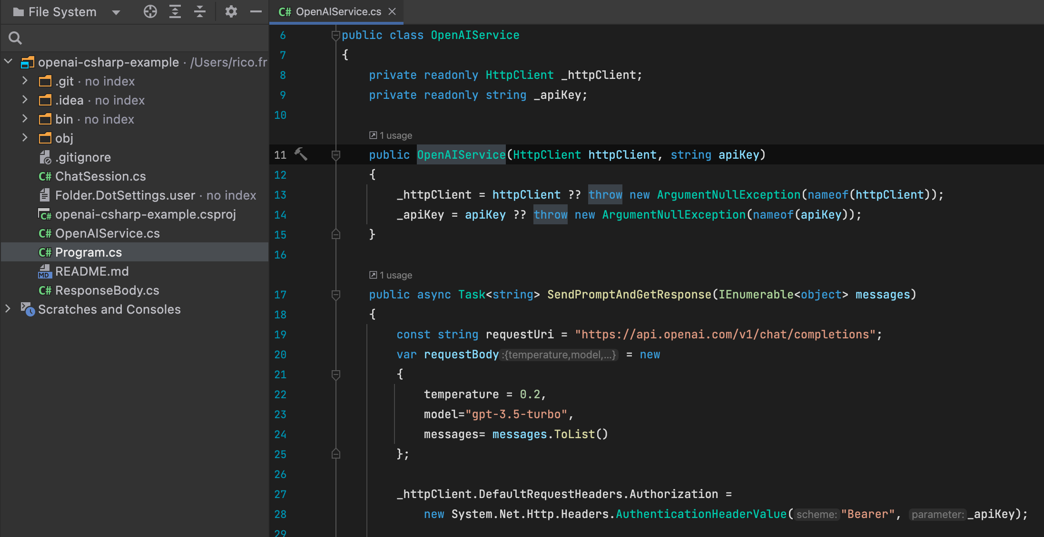Hide the File System tool window
Screen dimensions: 1044x537
(256, 11)
